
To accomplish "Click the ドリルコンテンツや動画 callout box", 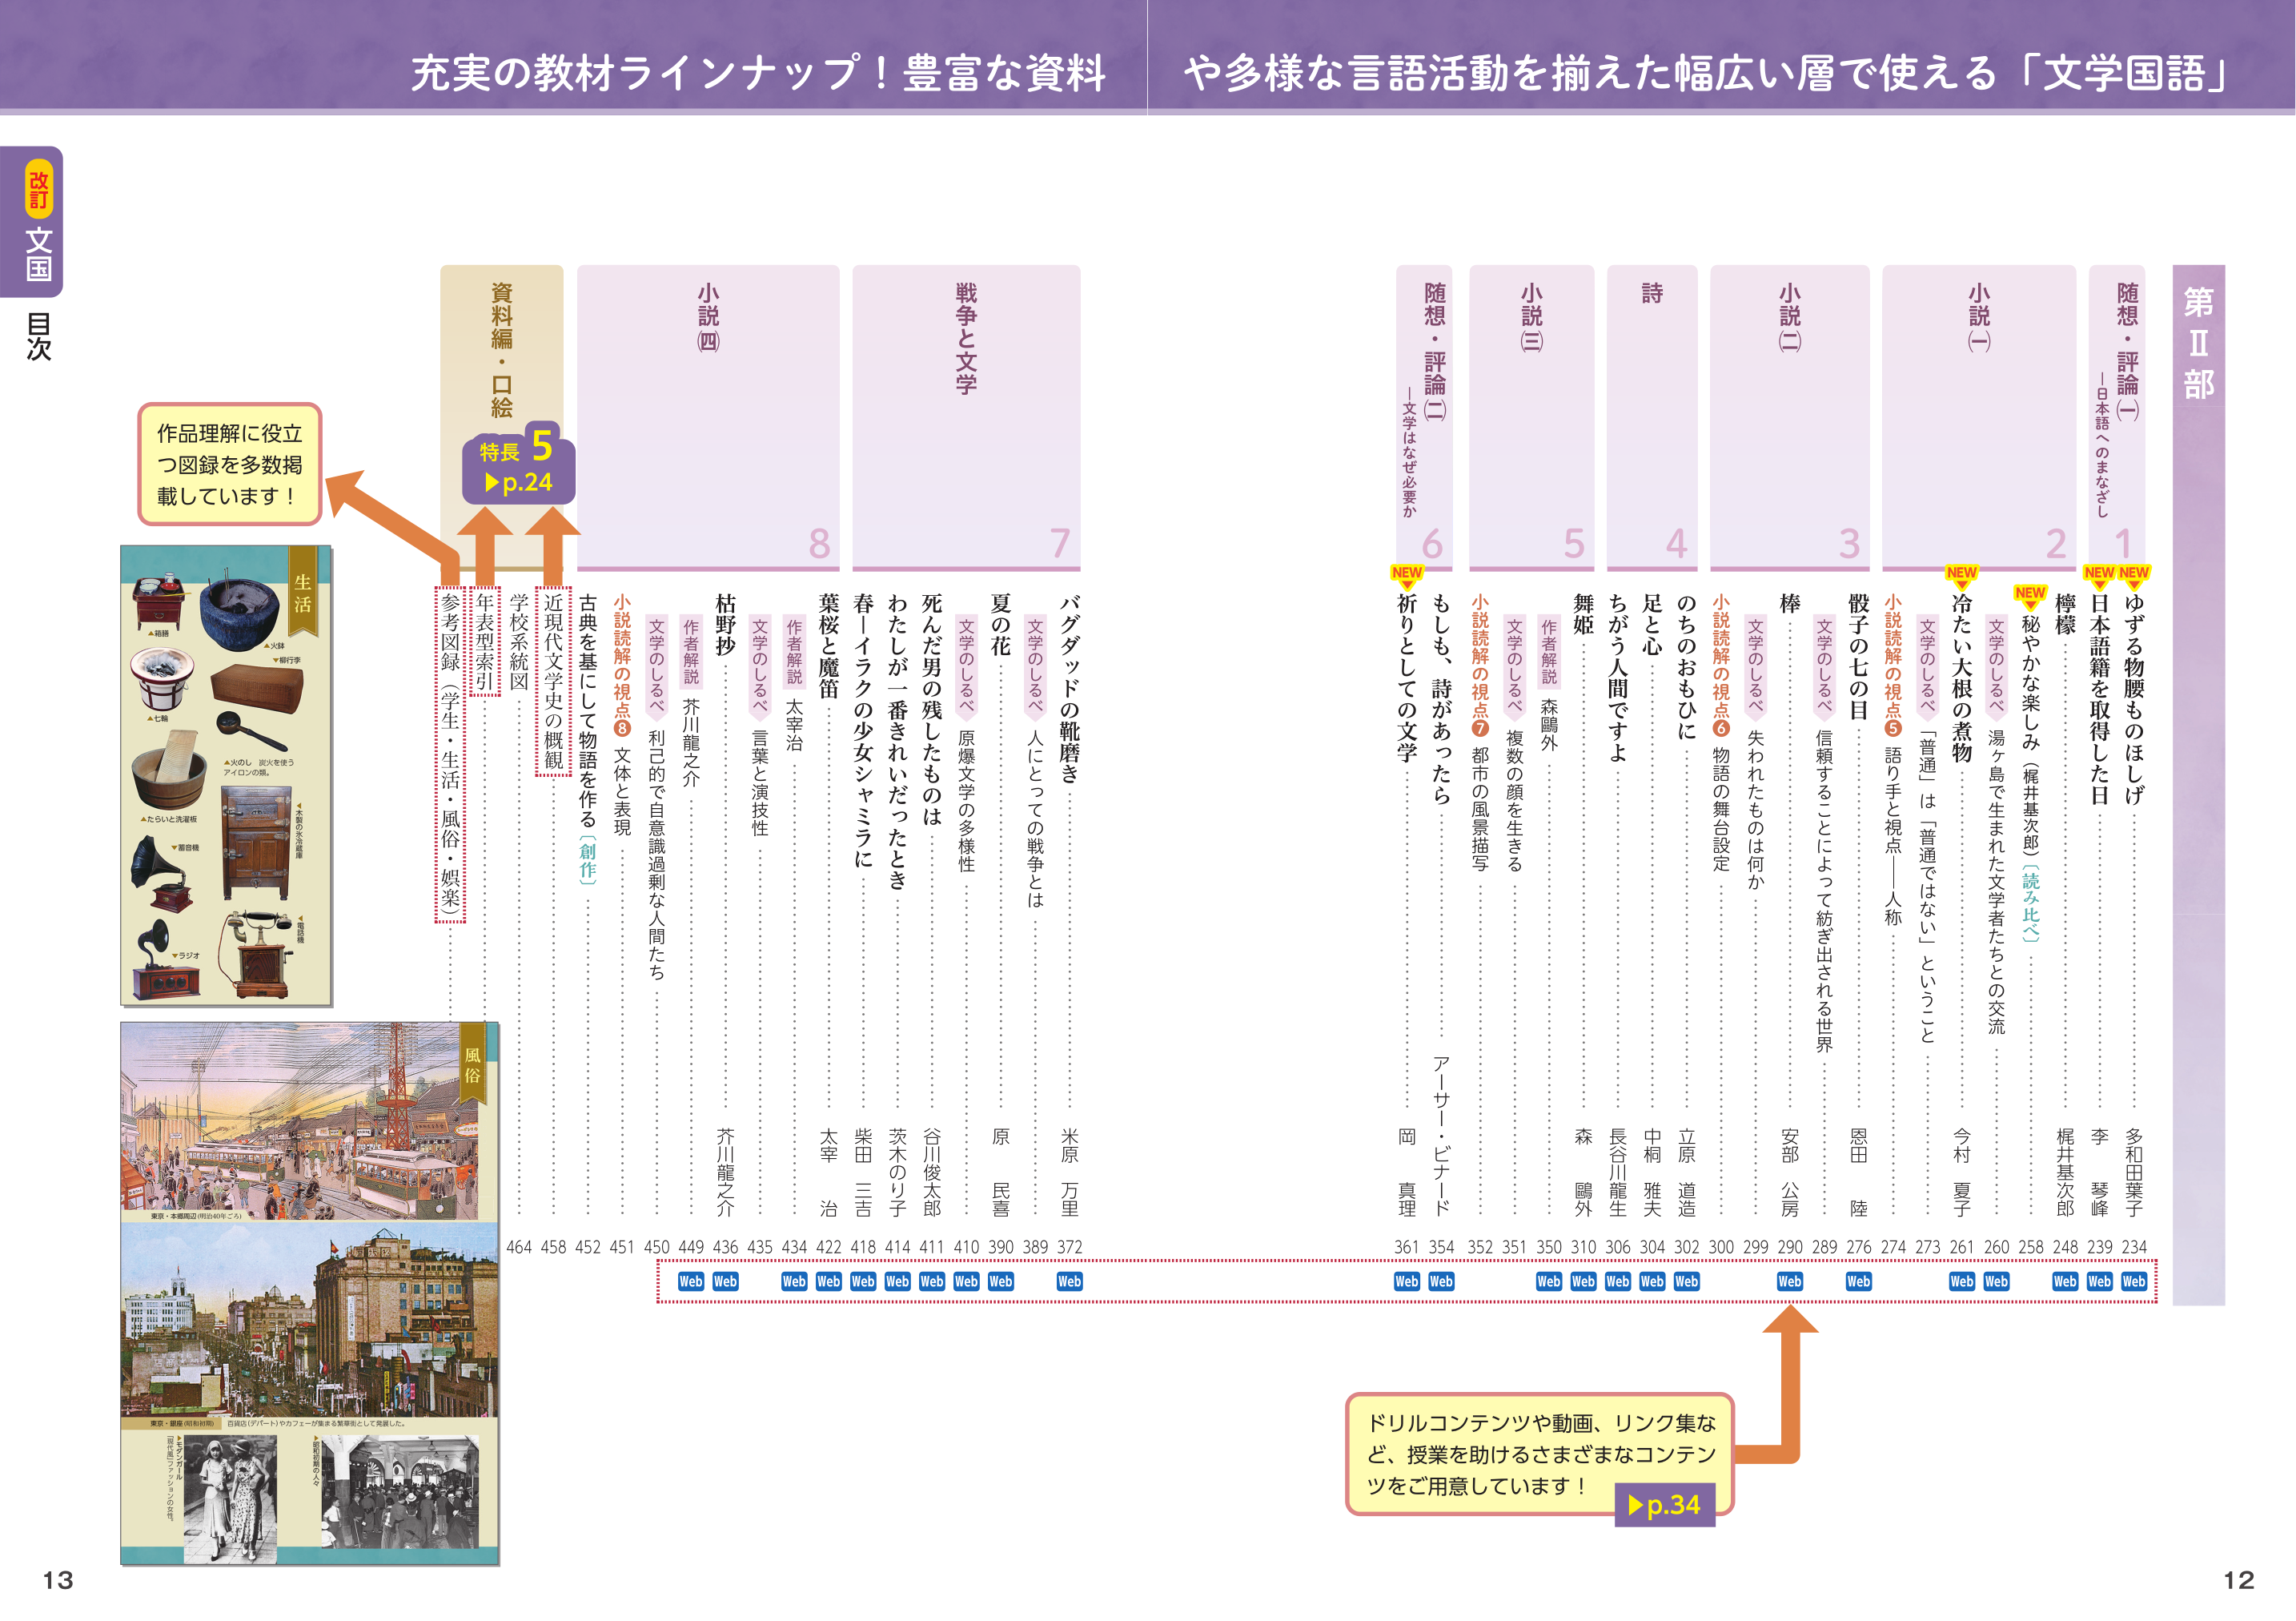I will (x=1539, y=1454).
